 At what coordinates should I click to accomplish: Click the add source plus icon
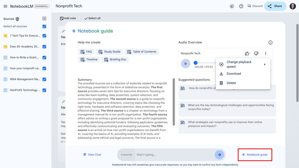tap(44, 19)
